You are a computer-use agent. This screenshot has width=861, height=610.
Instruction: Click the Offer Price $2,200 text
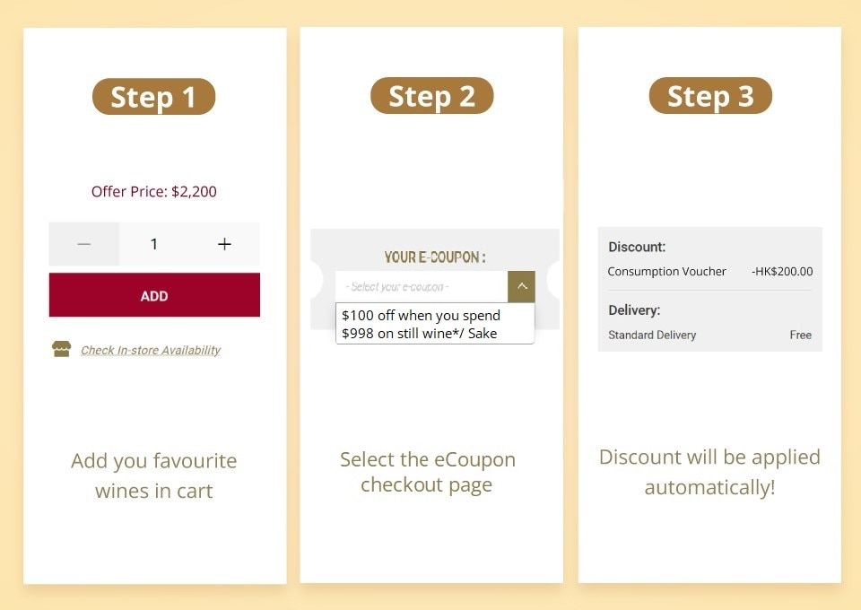click(x=153, y=191)
